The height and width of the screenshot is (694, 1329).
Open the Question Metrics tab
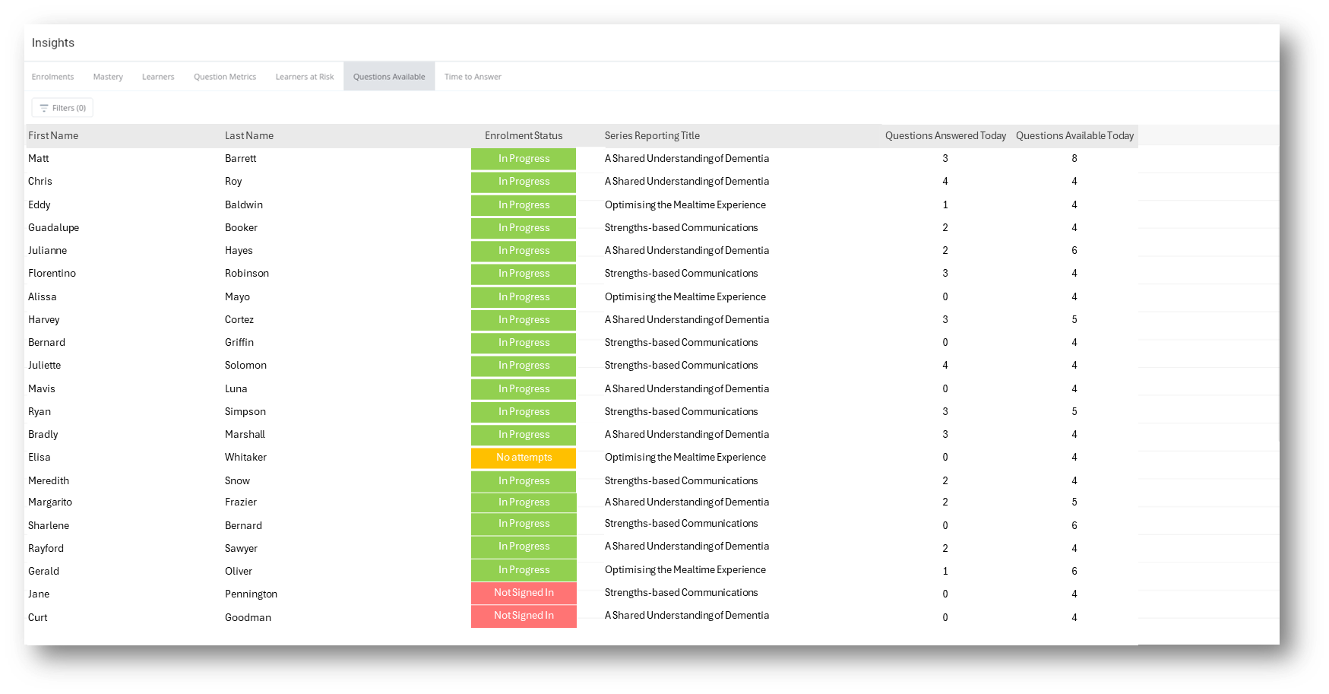pos(225,77)
